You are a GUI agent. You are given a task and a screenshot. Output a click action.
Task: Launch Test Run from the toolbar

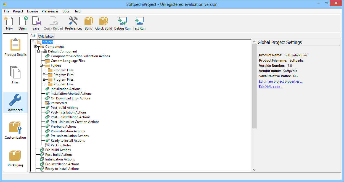coord(139,21)
